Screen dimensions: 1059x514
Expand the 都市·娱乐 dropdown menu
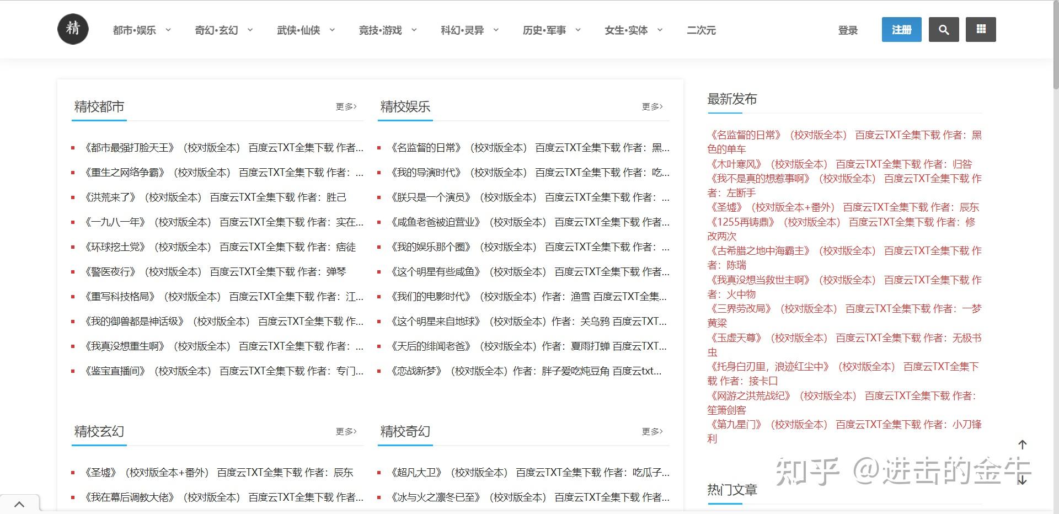pos(142,30)
